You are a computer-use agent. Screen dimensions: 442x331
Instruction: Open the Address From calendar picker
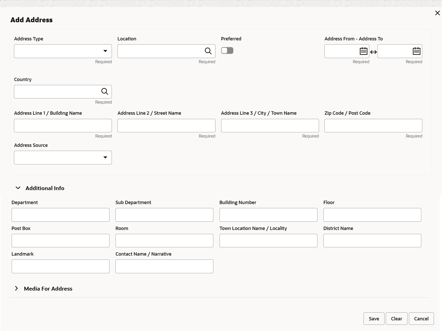coord(364,51)
